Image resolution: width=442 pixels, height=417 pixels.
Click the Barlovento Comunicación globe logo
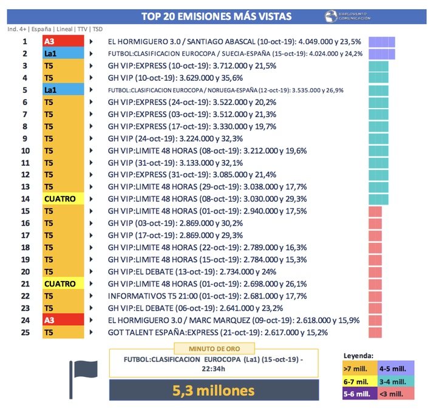click(x=330, y=16)
